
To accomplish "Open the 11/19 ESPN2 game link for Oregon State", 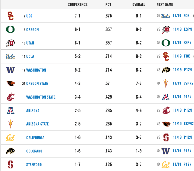I will pyautogui.click(x=183, y=83).
